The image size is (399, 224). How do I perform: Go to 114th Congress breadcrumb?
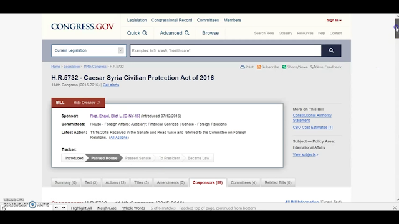coord(95,67)
